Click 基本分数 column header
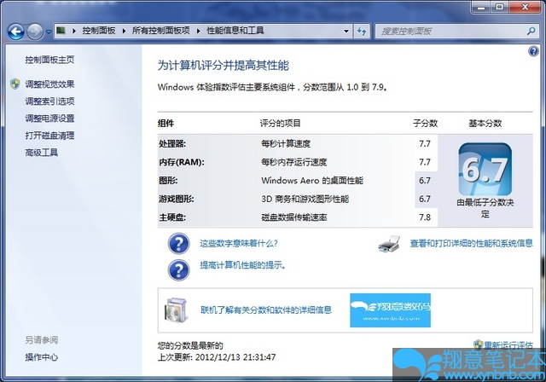Screen dimensions: 546x382 (485, 123)
